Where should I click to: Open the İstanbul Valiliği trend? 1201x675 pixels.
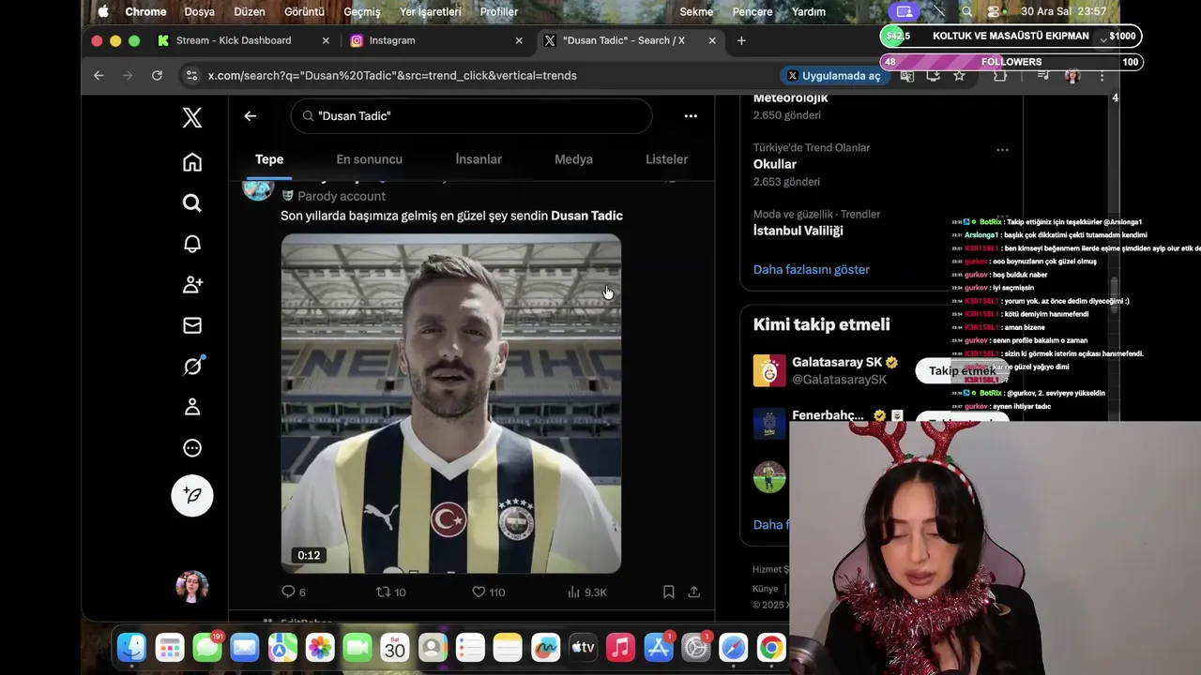798,231
